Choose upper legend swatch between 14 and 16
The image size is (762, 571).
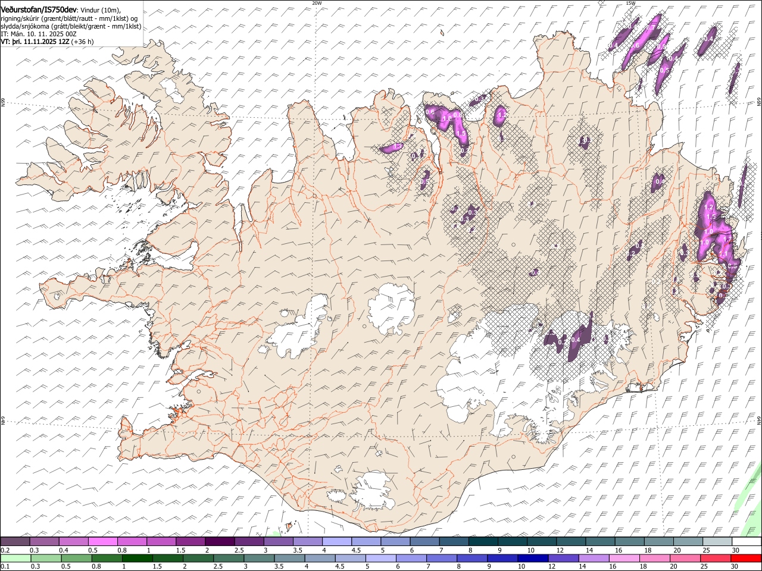click(x=600, y=541)
